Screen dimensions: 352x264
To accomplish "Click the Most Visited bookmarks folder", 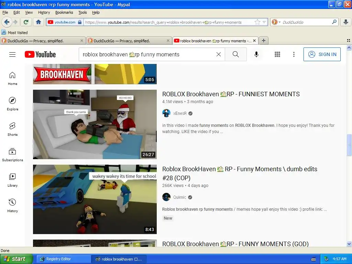I will pyautogui.click(x=14, y=33).
